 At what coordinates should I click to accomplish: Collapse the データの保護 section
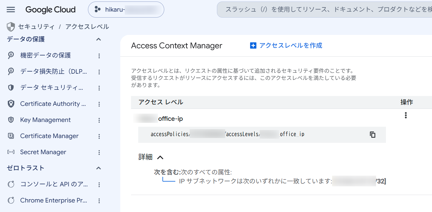coord(98,39)
